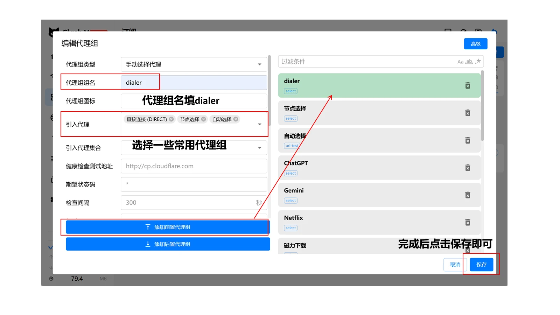
Task: Expand the 引入代理 selection dropdown
Action: pyautogui.click(x=259, y=124)
